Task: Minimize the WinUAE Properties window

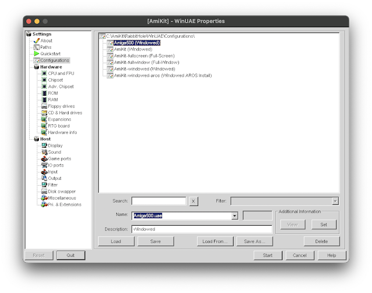Action: point(37,21)
